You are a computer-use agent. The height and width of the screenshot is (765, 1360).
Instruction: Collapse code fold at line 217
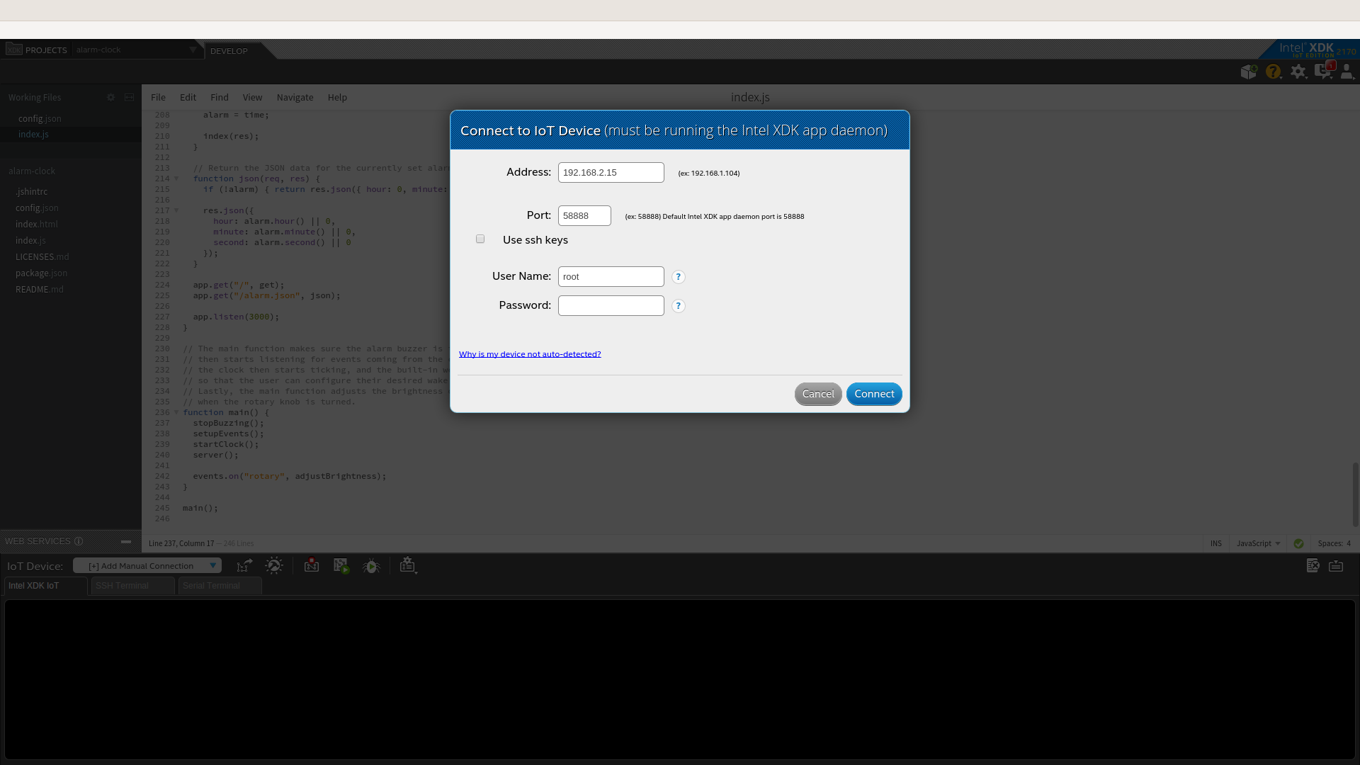point(176,210)
